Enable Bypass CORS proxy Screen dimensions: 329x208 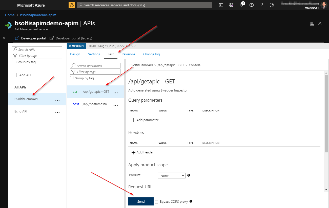tap(156, 201)
